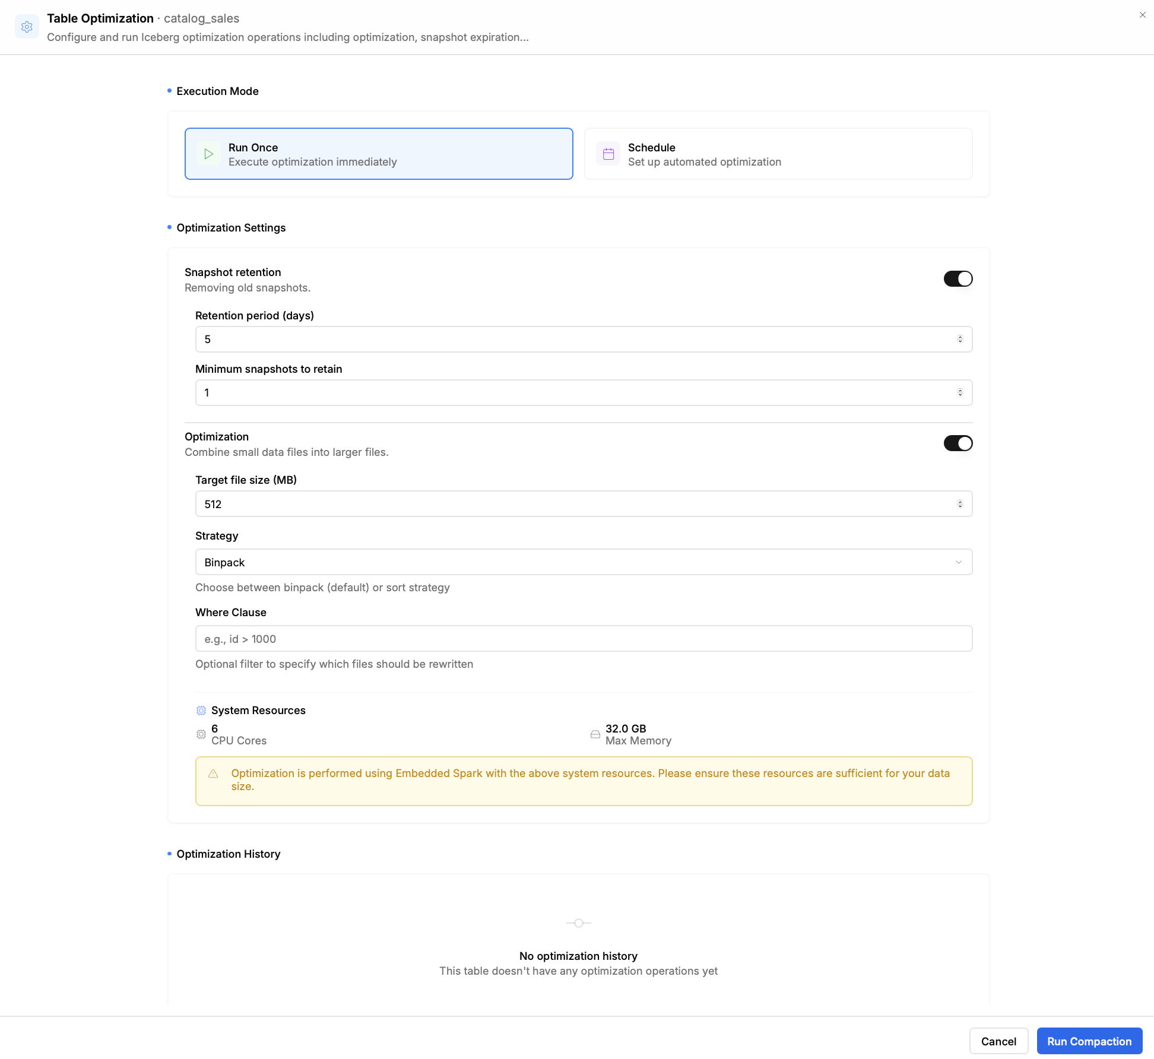
Task: Select the Run Once execution mode
Action: click(379, 154)
